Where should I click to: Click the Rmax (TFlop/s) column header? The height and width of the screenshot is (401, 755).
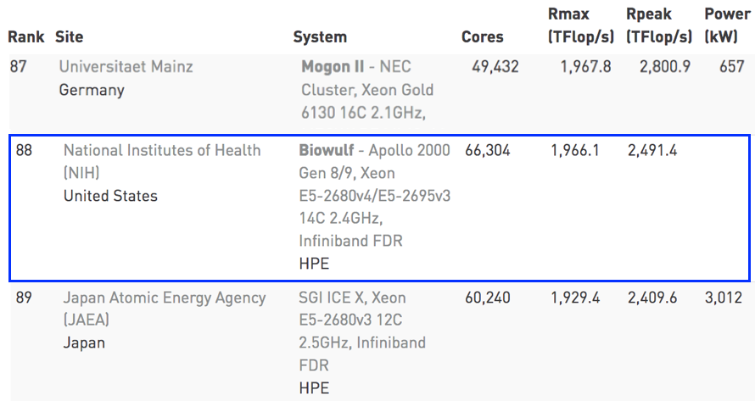580,25
